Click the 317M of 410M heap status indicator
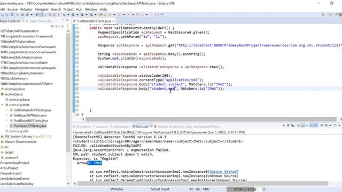Viewport: 342px width, 192px height. pos(245,189)
